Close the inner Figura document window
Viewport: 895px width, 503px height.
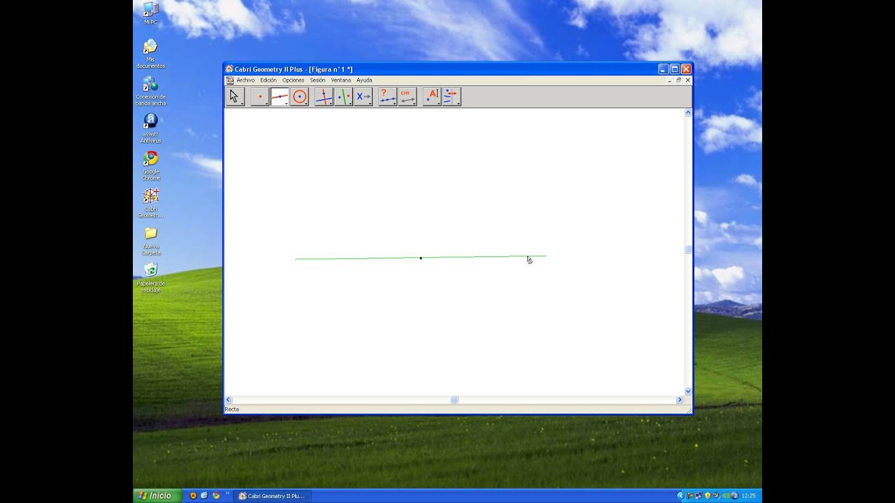tap(687, 80)
